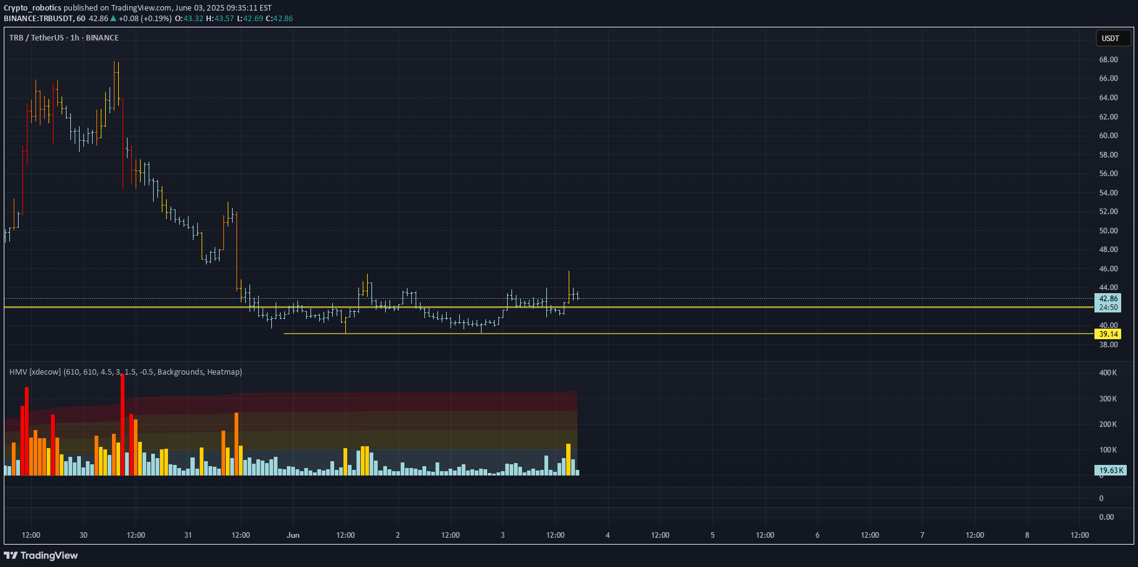
Task: Click the TradingView logo
Action: point(41,555)
